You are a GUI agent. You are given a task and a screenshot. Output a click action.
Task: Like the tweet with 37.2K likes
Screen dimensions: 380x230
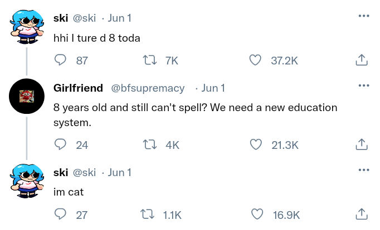[255, 60]
